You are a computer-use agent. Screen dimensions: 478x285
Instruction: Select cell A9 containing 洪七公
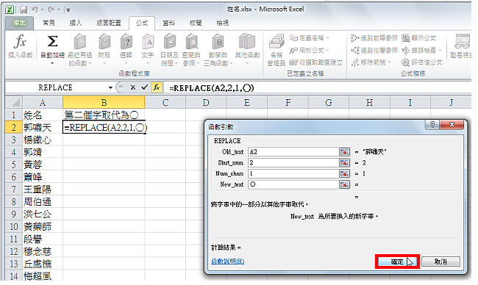coord(43,214)
